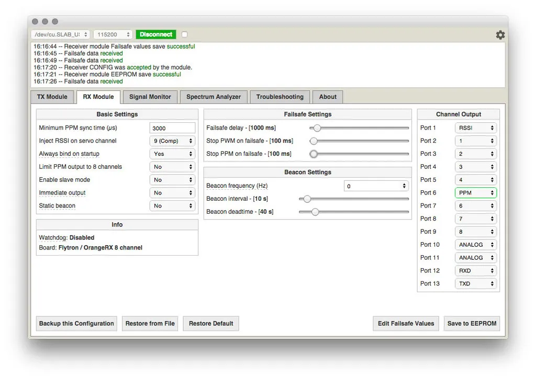Open the Beacon frequency dropdown
The image size is (536, 379).
point(376,186)
